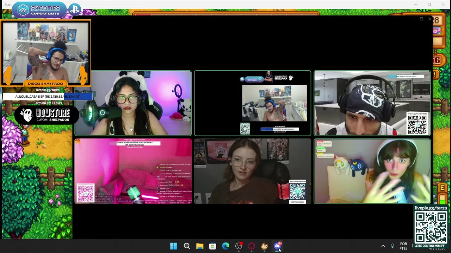Select the pink bedroom video tile
Image resolution: width=451 pixels, height=253 pixels.
(x=133, y=171)
